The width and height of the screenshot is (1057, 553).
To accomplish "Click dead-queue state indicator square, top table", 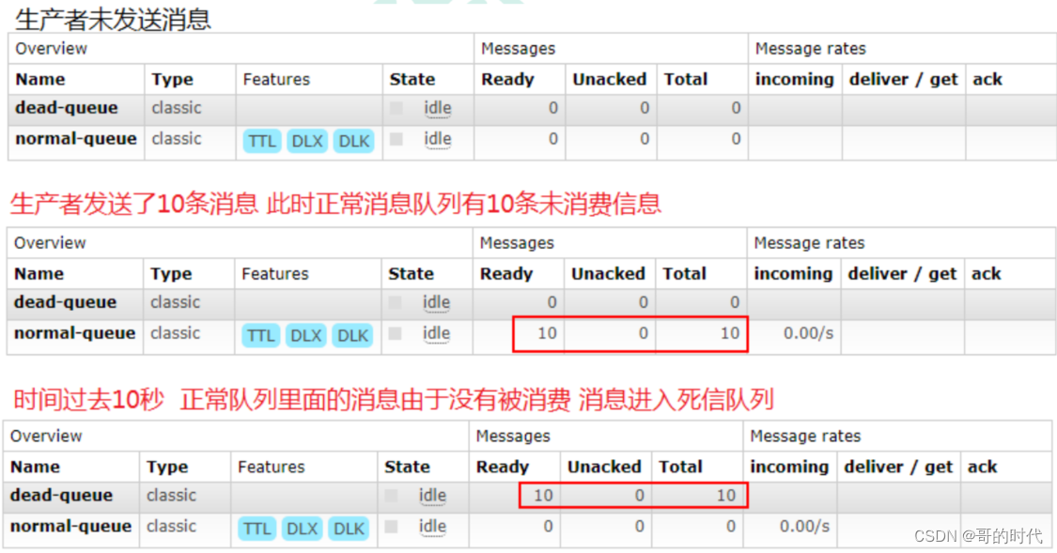I will 396,108.
